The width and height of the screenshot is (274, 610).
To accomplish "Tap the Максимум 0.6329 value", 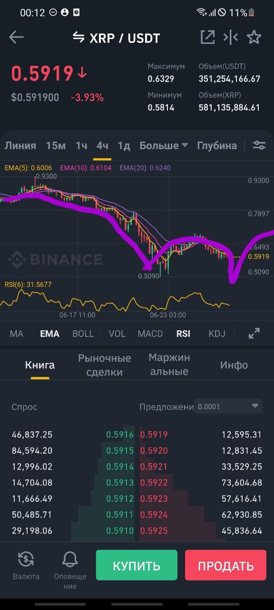I will [161, 79].
